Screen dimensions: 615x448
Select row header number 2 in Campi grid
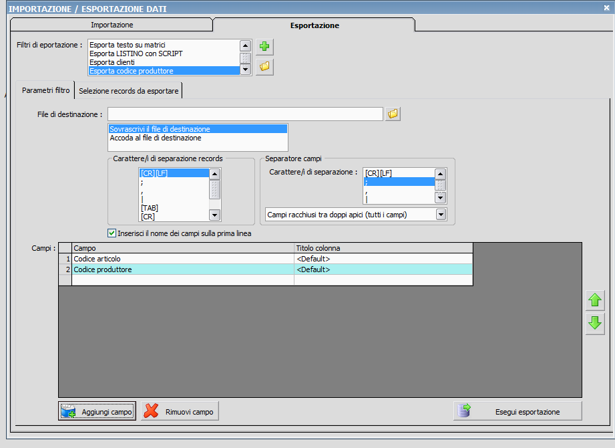pyautogui.click(x=65, y=269)
